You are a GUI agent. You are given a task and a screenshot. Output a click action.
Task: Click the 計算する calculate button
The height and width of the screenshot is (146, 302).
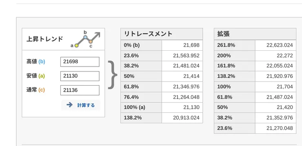pos(81,105)
